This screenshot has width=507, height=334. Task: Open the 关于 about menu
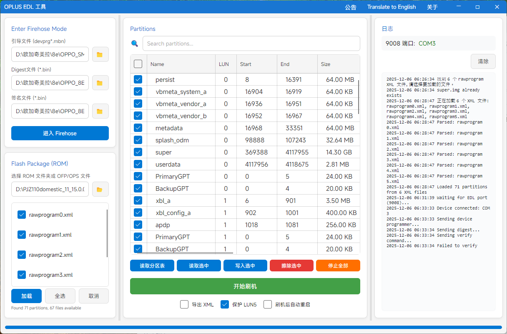[x=432, y=7]
